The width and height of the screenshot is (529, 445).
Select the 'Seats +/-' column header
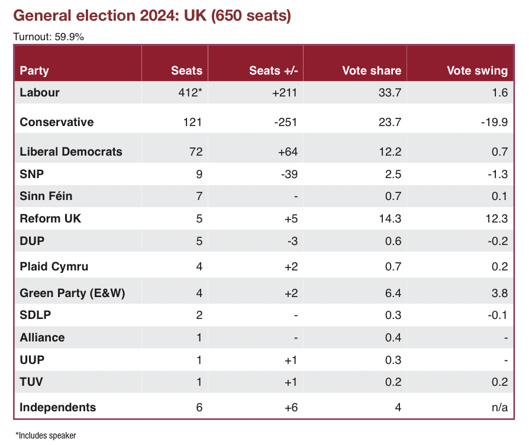pos(273,70)
